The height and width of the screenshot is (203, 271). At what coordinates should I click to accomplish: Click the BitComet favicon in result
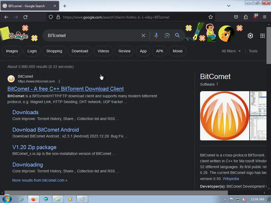click(x=11, y=79)
